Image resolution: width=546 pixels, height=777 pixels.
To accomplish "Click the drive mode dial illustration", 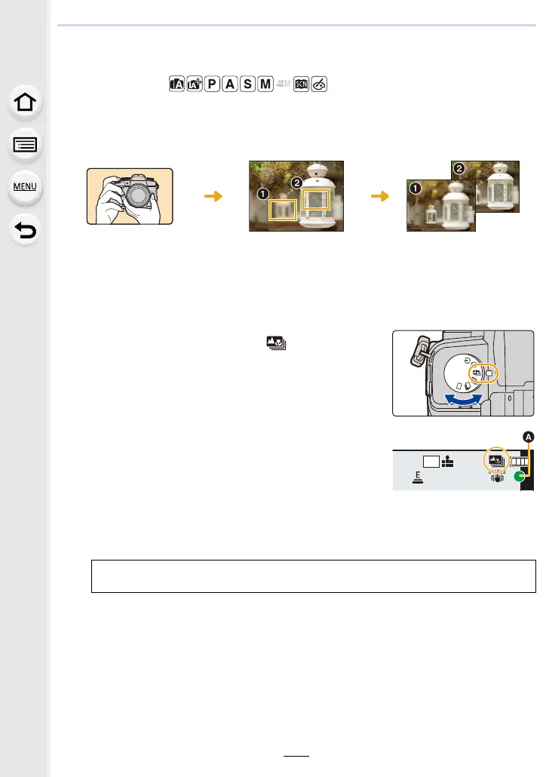I will pos(463,373).
